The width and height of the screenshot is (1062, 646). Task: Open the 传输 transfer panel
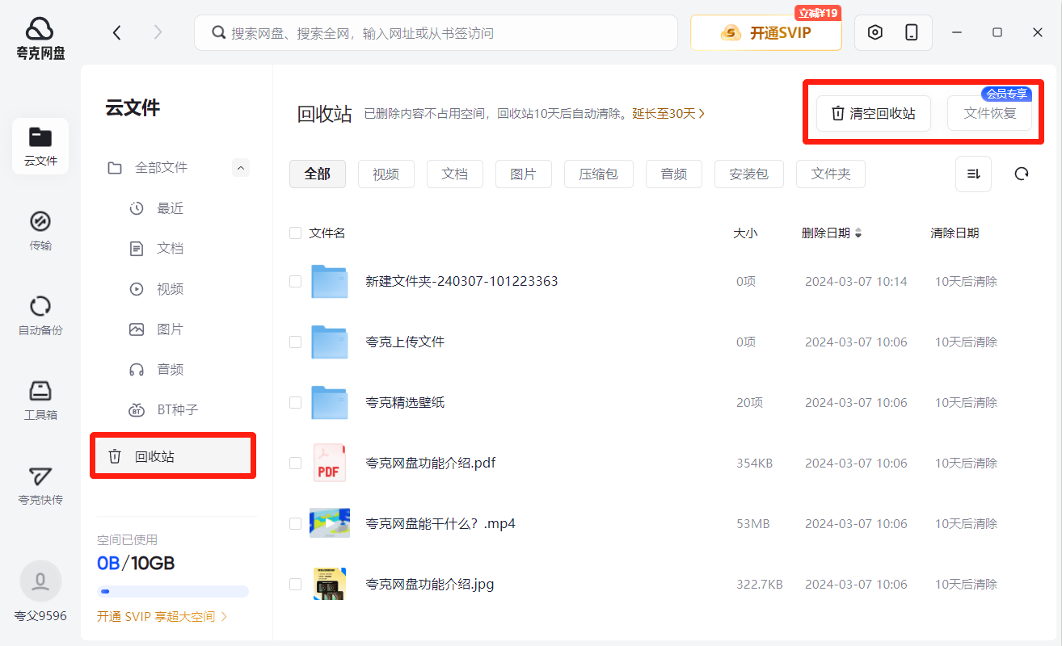tap(40, 231)
